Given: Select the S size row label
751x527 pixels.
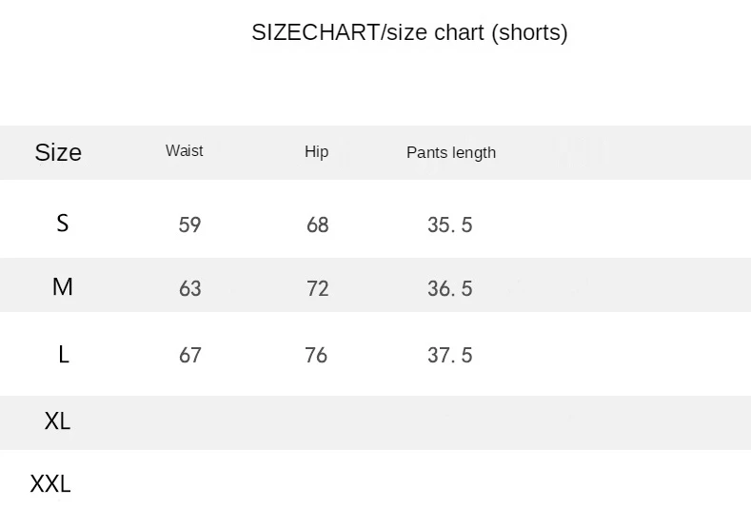Looking at the screenshot, I should coord(63,224).
